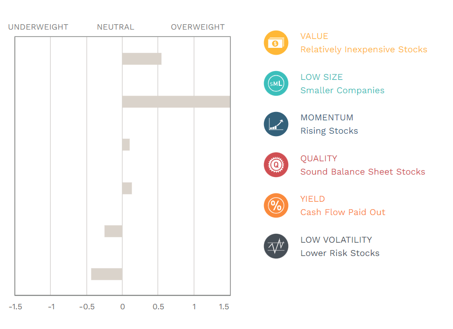Click the Low Size overweight bar
This screenshot has width=453, height=329.
(176, 102)
